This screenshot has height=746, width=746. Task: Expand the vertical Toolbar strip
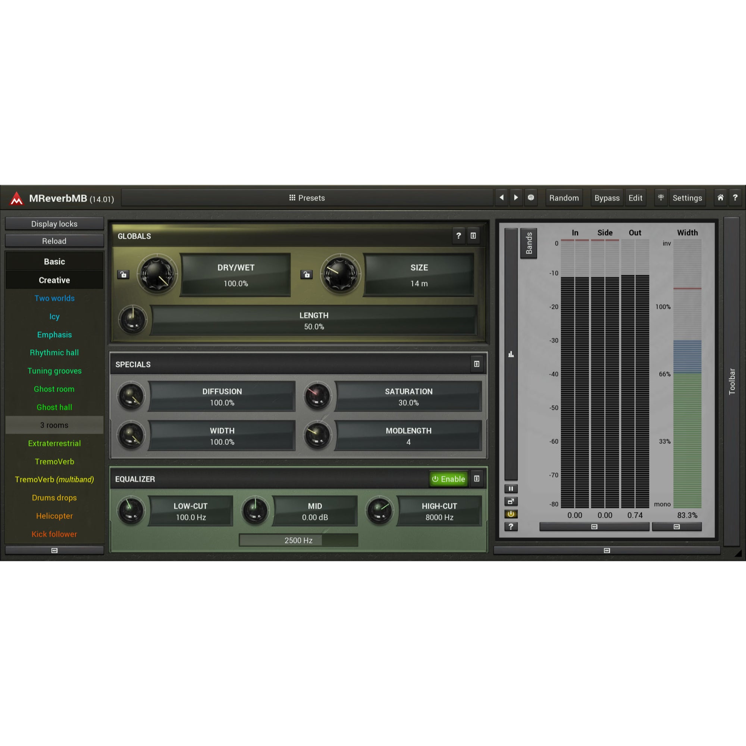tap(732, 382)
